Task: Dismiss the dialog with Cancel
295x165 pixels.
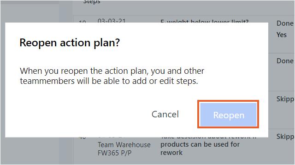Action: pos(165,114)
